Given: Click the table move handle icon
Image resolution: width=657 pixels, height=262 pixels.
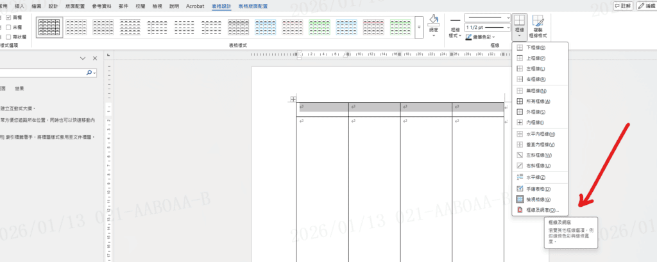Looking at the screenshot, I should (293, 99).
